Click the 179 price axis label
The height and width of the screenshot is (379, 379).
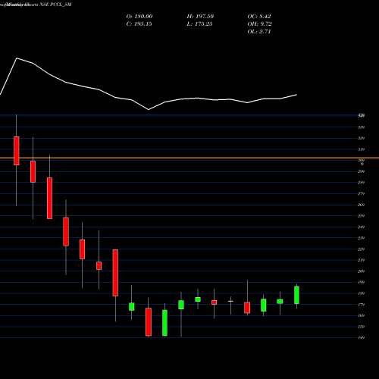click(x=361, y=305)
